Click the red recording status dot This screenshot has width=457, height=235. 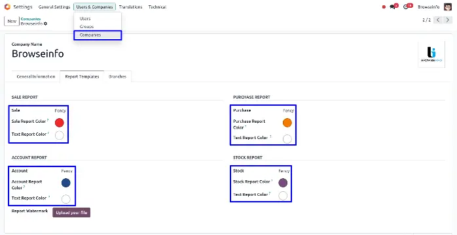coord(384,7)
